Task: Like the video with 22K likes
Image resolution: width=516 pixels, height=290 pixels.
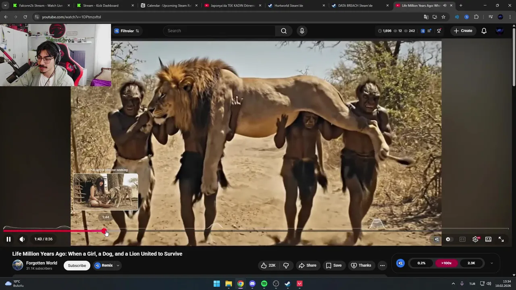Action: (x=268, y=265)
